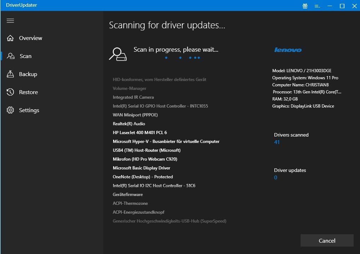Select 'Intel(R) Serial IO GPIO Host Controller' entry
This screenshot has width=360, height=254.
click(x=160, y=106)
